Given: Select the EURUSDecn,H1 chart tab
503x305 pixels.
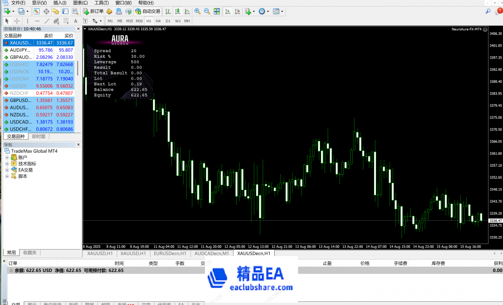Looking at the screenshot, I should click(170, 254).
